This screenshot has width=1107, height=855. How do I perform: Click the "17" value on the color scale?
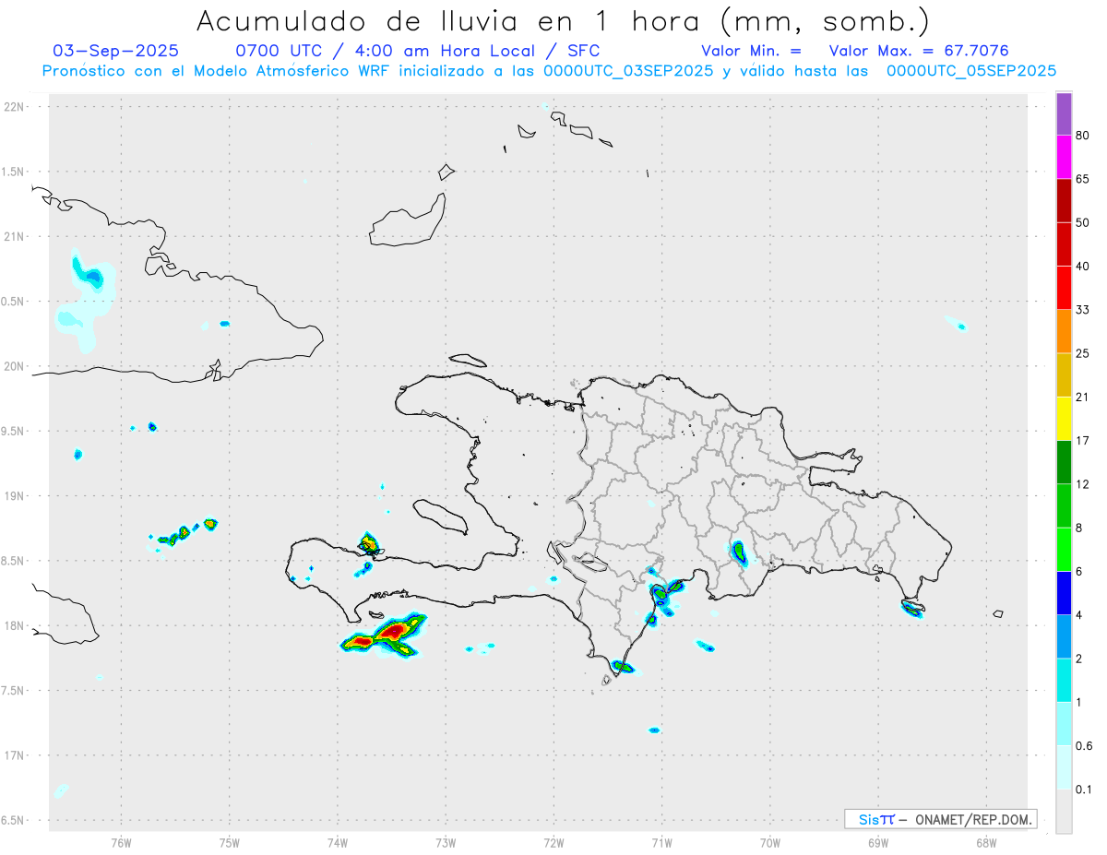(x=1083, y=441)
